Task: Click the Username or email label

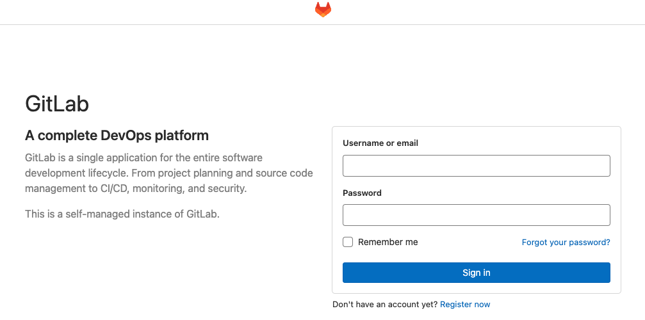Action: point(380,143)
